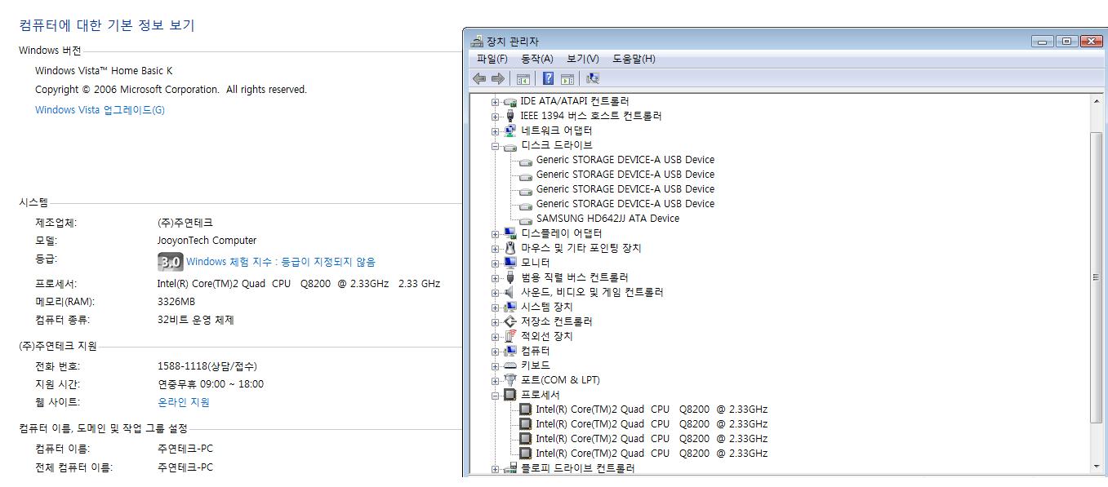Select the 적외선 장치 label
The width and height of the screenshot is (1108, 487).
547,336
